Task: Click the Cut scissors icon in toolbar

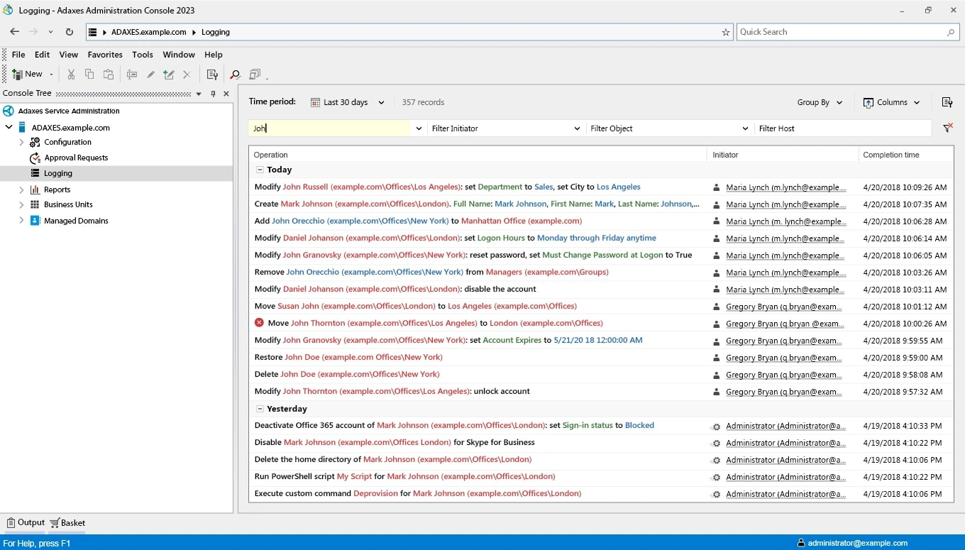Action: pyautogui.click(x=71, y=75)
